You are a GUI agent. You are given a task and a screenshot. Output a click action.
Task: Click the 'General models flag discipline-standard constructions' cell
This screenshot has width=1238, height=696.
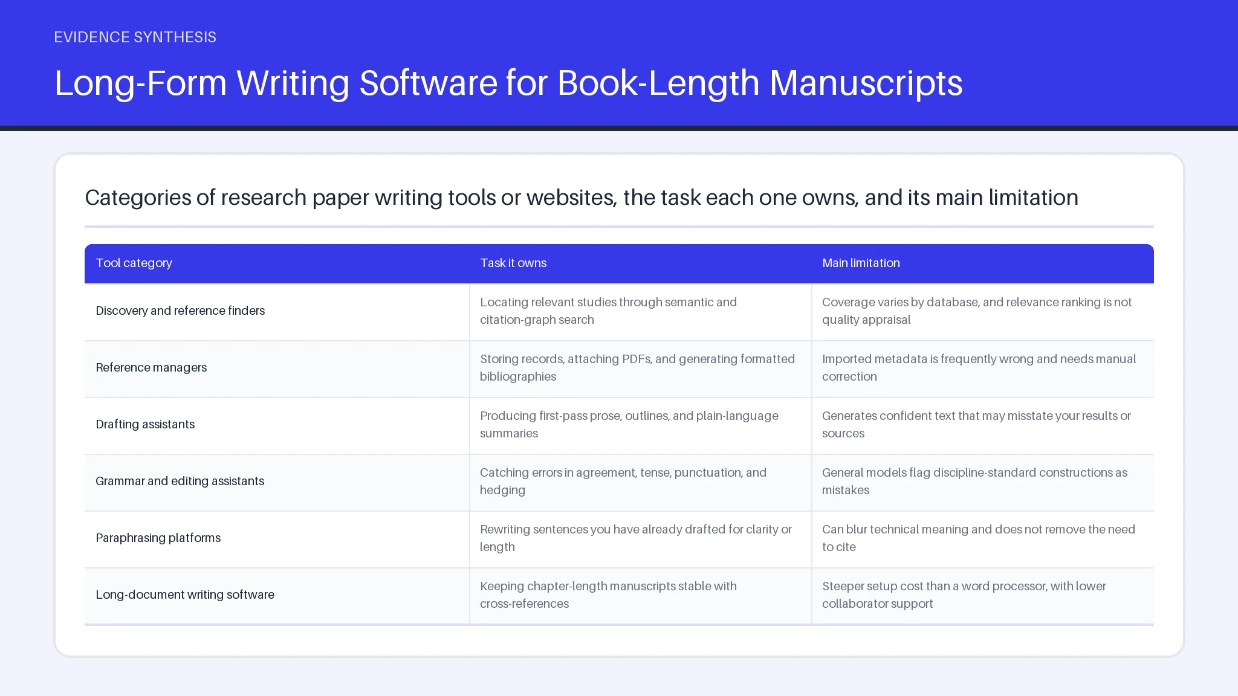pyautogui.click(x=982, y=482)
